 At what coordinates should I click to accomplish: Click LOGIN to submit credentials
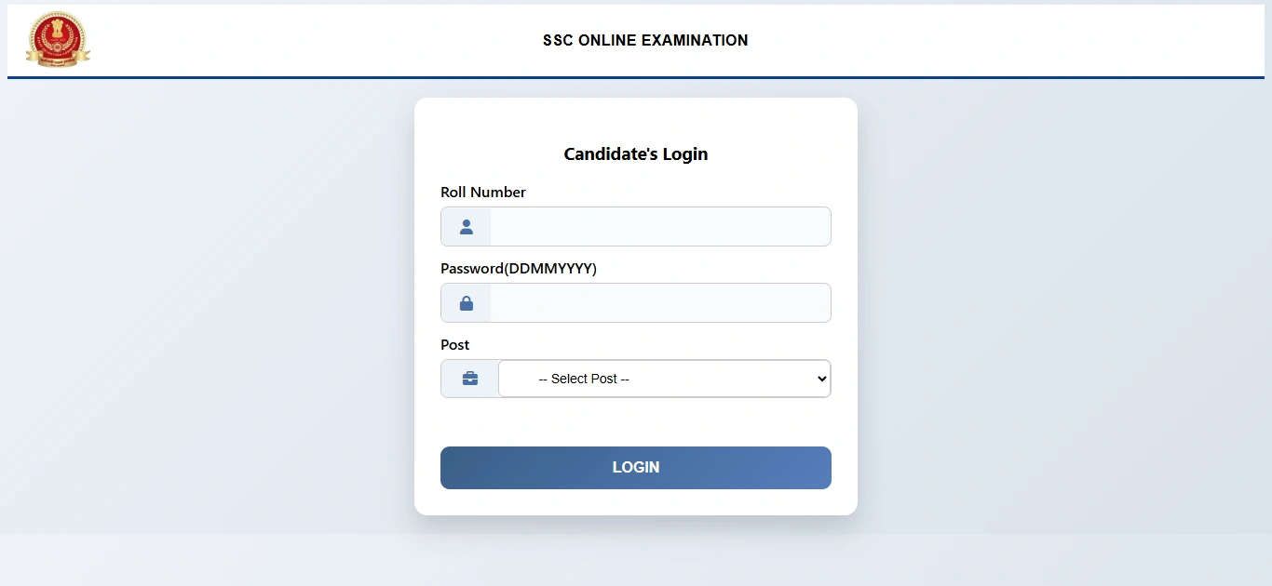coord(635,467)
